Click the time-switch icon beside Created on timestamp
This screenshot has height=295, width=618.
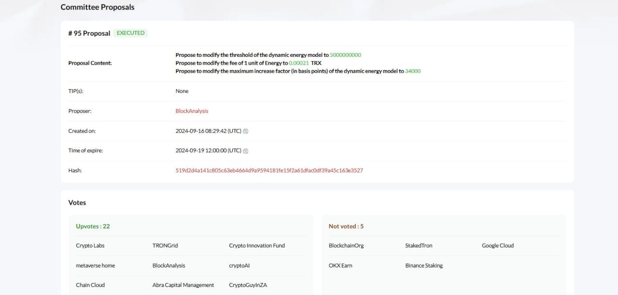click(246, 131)
